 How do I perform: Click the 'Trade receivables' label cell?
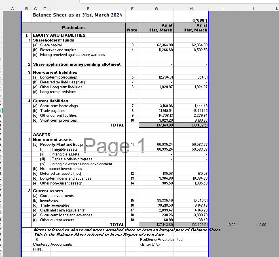tap(55, 205)
